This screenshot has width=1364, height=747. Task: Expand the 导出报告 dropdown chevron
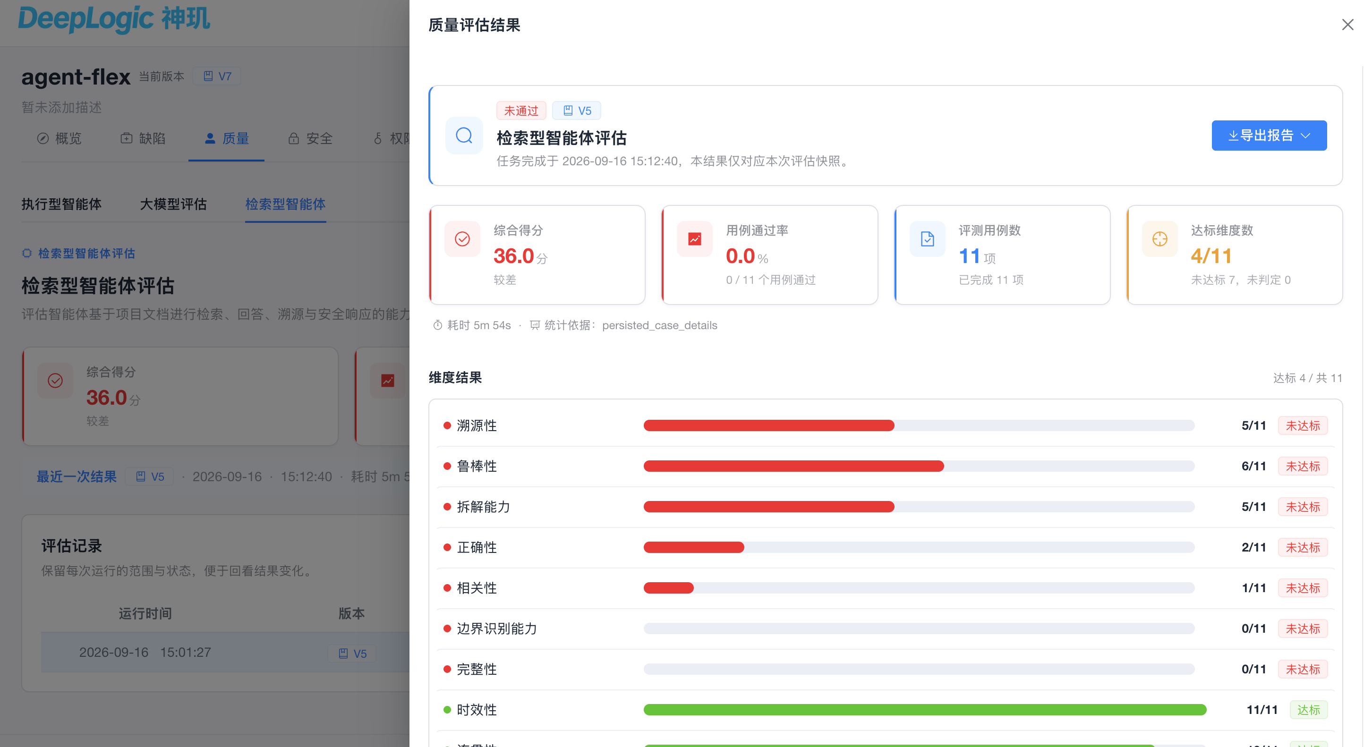tap(1306, 136)
